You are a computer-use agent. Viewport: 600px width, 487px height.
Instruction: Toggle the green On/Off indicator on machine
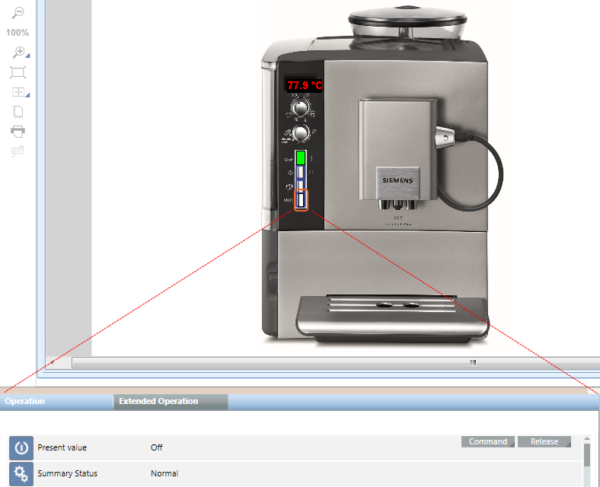(300, 158)
